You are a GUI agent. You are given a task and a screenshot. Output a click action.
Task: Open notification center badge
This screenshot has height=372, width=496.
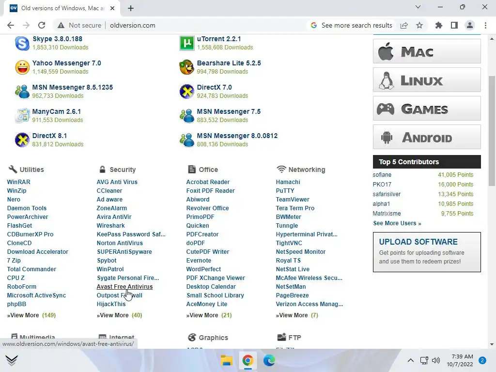pyautogui.click(x=482, y=360)
